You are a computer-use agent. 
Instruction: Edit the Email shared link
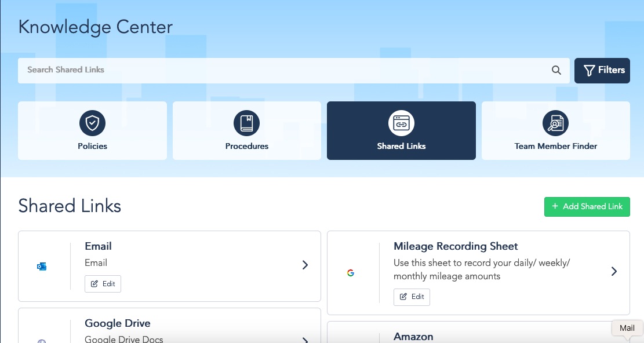[x=103, y=284]
